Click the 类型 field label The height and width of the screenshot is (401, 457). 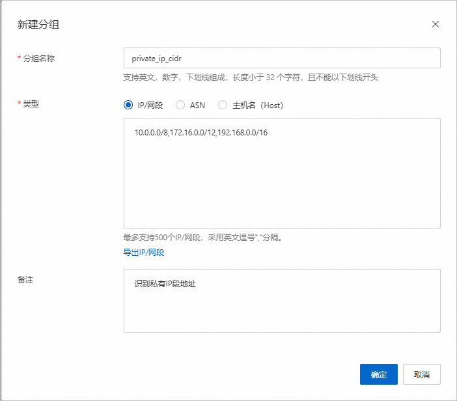31,104
